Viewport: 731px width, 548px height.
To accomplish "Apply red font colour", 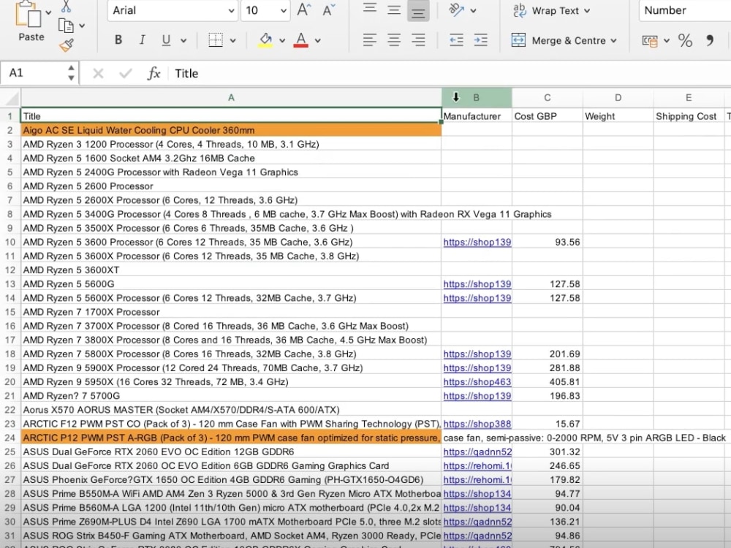I will click(x=300, y=40).
